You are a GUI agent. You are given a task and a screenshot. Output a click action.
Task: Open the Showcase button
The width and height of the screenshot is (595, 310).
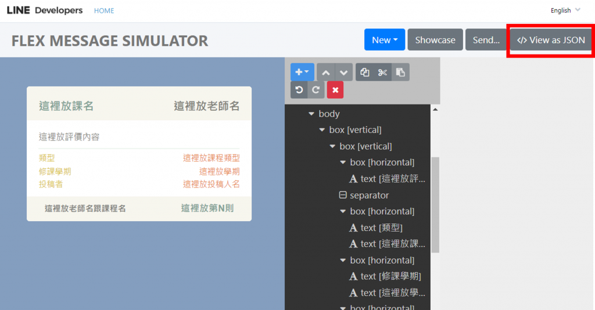point(435,40)
